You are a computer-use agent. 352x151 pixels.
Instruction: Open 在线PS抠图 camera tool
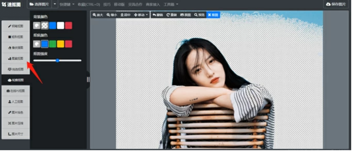[x=16, y=91]
